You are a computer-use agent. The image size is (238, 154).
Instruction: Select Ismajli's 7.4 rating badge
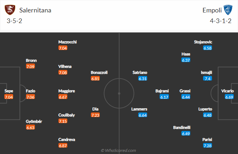(208, 78)
